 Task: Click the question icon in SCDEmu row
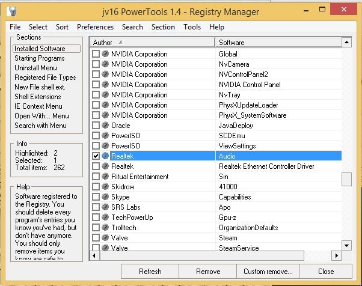[105, 135]
